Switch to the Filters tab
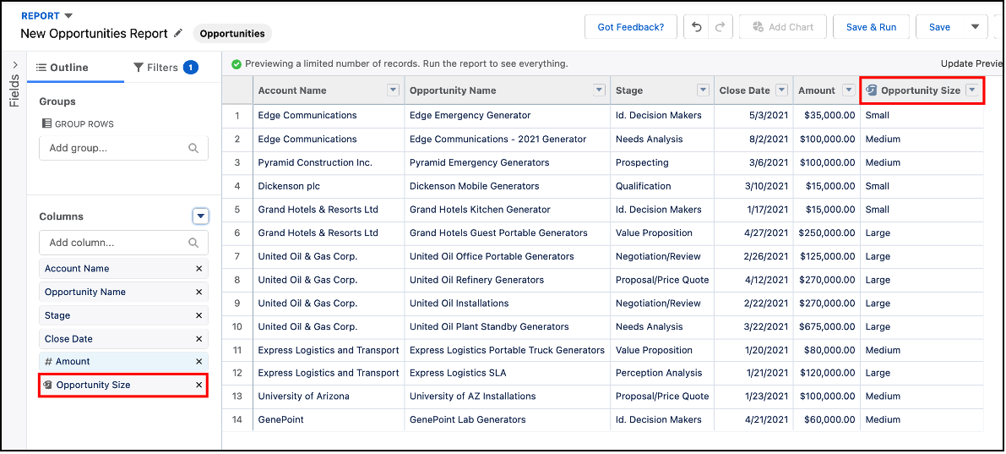The image size is (1006, 454). [x=165, y=68]
